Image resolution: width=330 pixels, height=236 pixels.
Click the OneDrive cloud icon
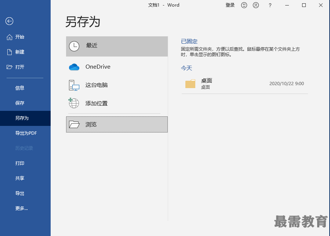point(74,67)
